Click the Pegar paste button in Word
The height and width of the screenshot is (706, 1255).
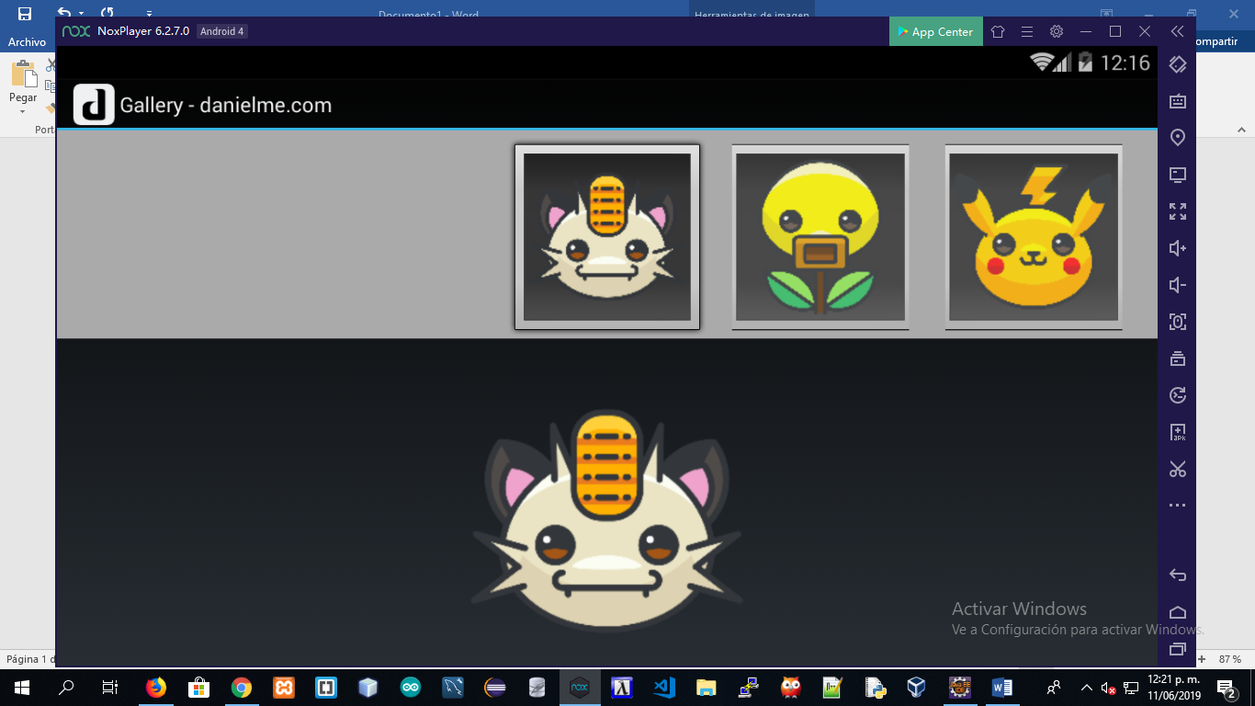click(x=23, y=80)
